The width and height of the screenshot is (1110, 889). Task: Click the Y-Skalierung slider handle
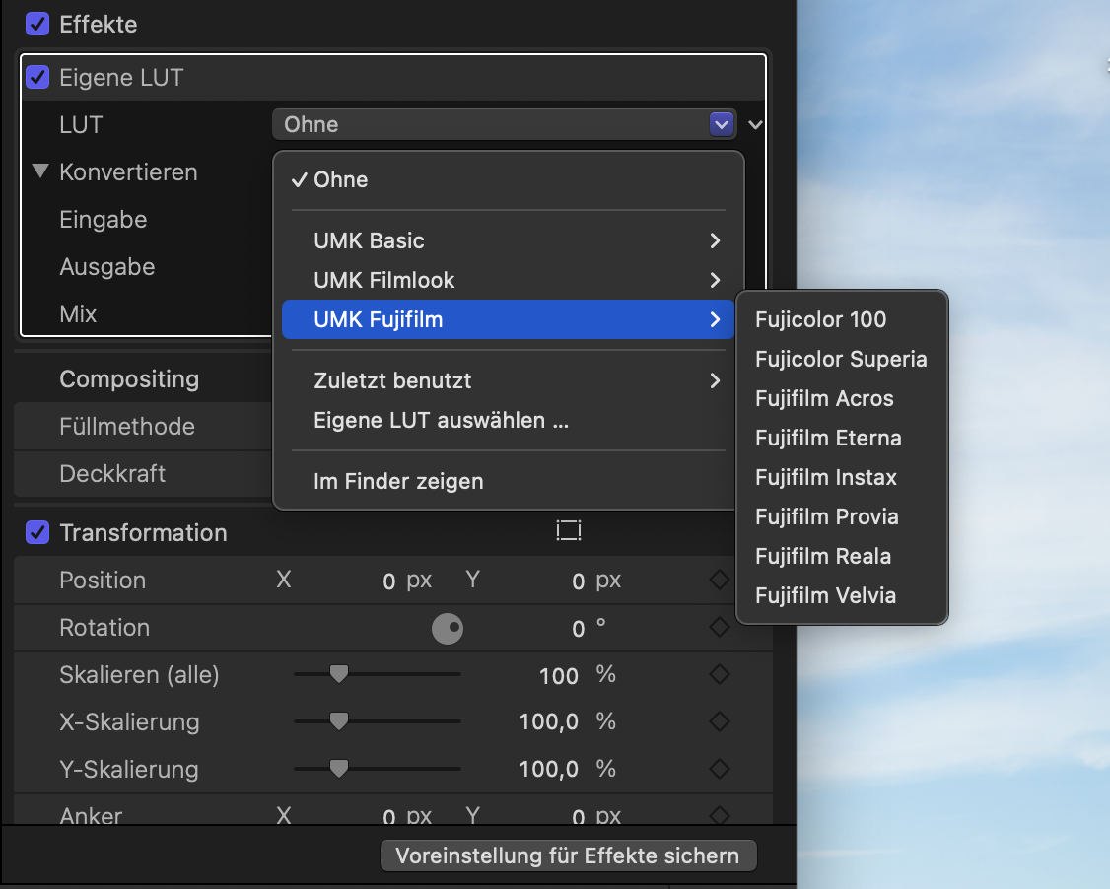pyautogui.click(x=339, y=768)
